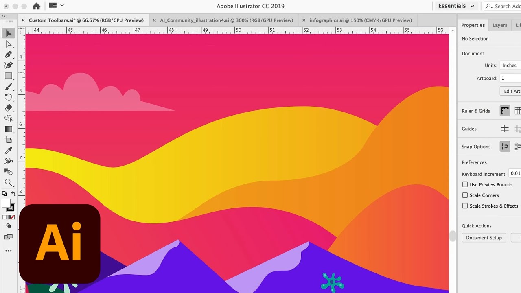521x293 pixels.
Task: Select the Blend tool
Action: pos(9,172)
